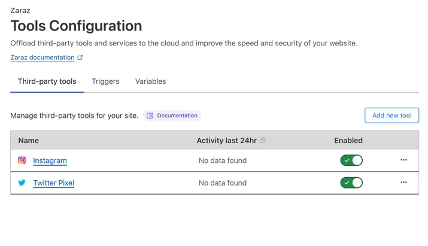The height and width of the screenshot is (246, 428).
Task: Click the Activity last 24hr column header
Action: coord(226,140)
